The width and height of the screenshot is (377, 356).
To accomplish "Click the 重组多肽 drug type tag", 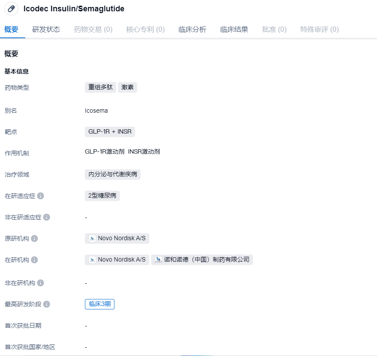I will pyautogui.click(x=101, y=87).
